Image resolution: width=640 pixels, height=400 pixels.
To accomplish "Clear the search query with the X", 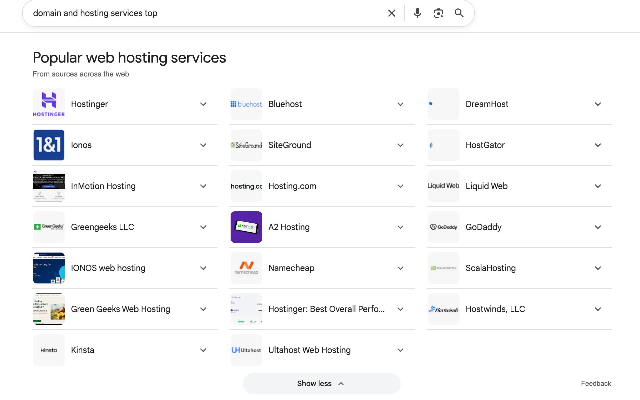I will point(391,13).
